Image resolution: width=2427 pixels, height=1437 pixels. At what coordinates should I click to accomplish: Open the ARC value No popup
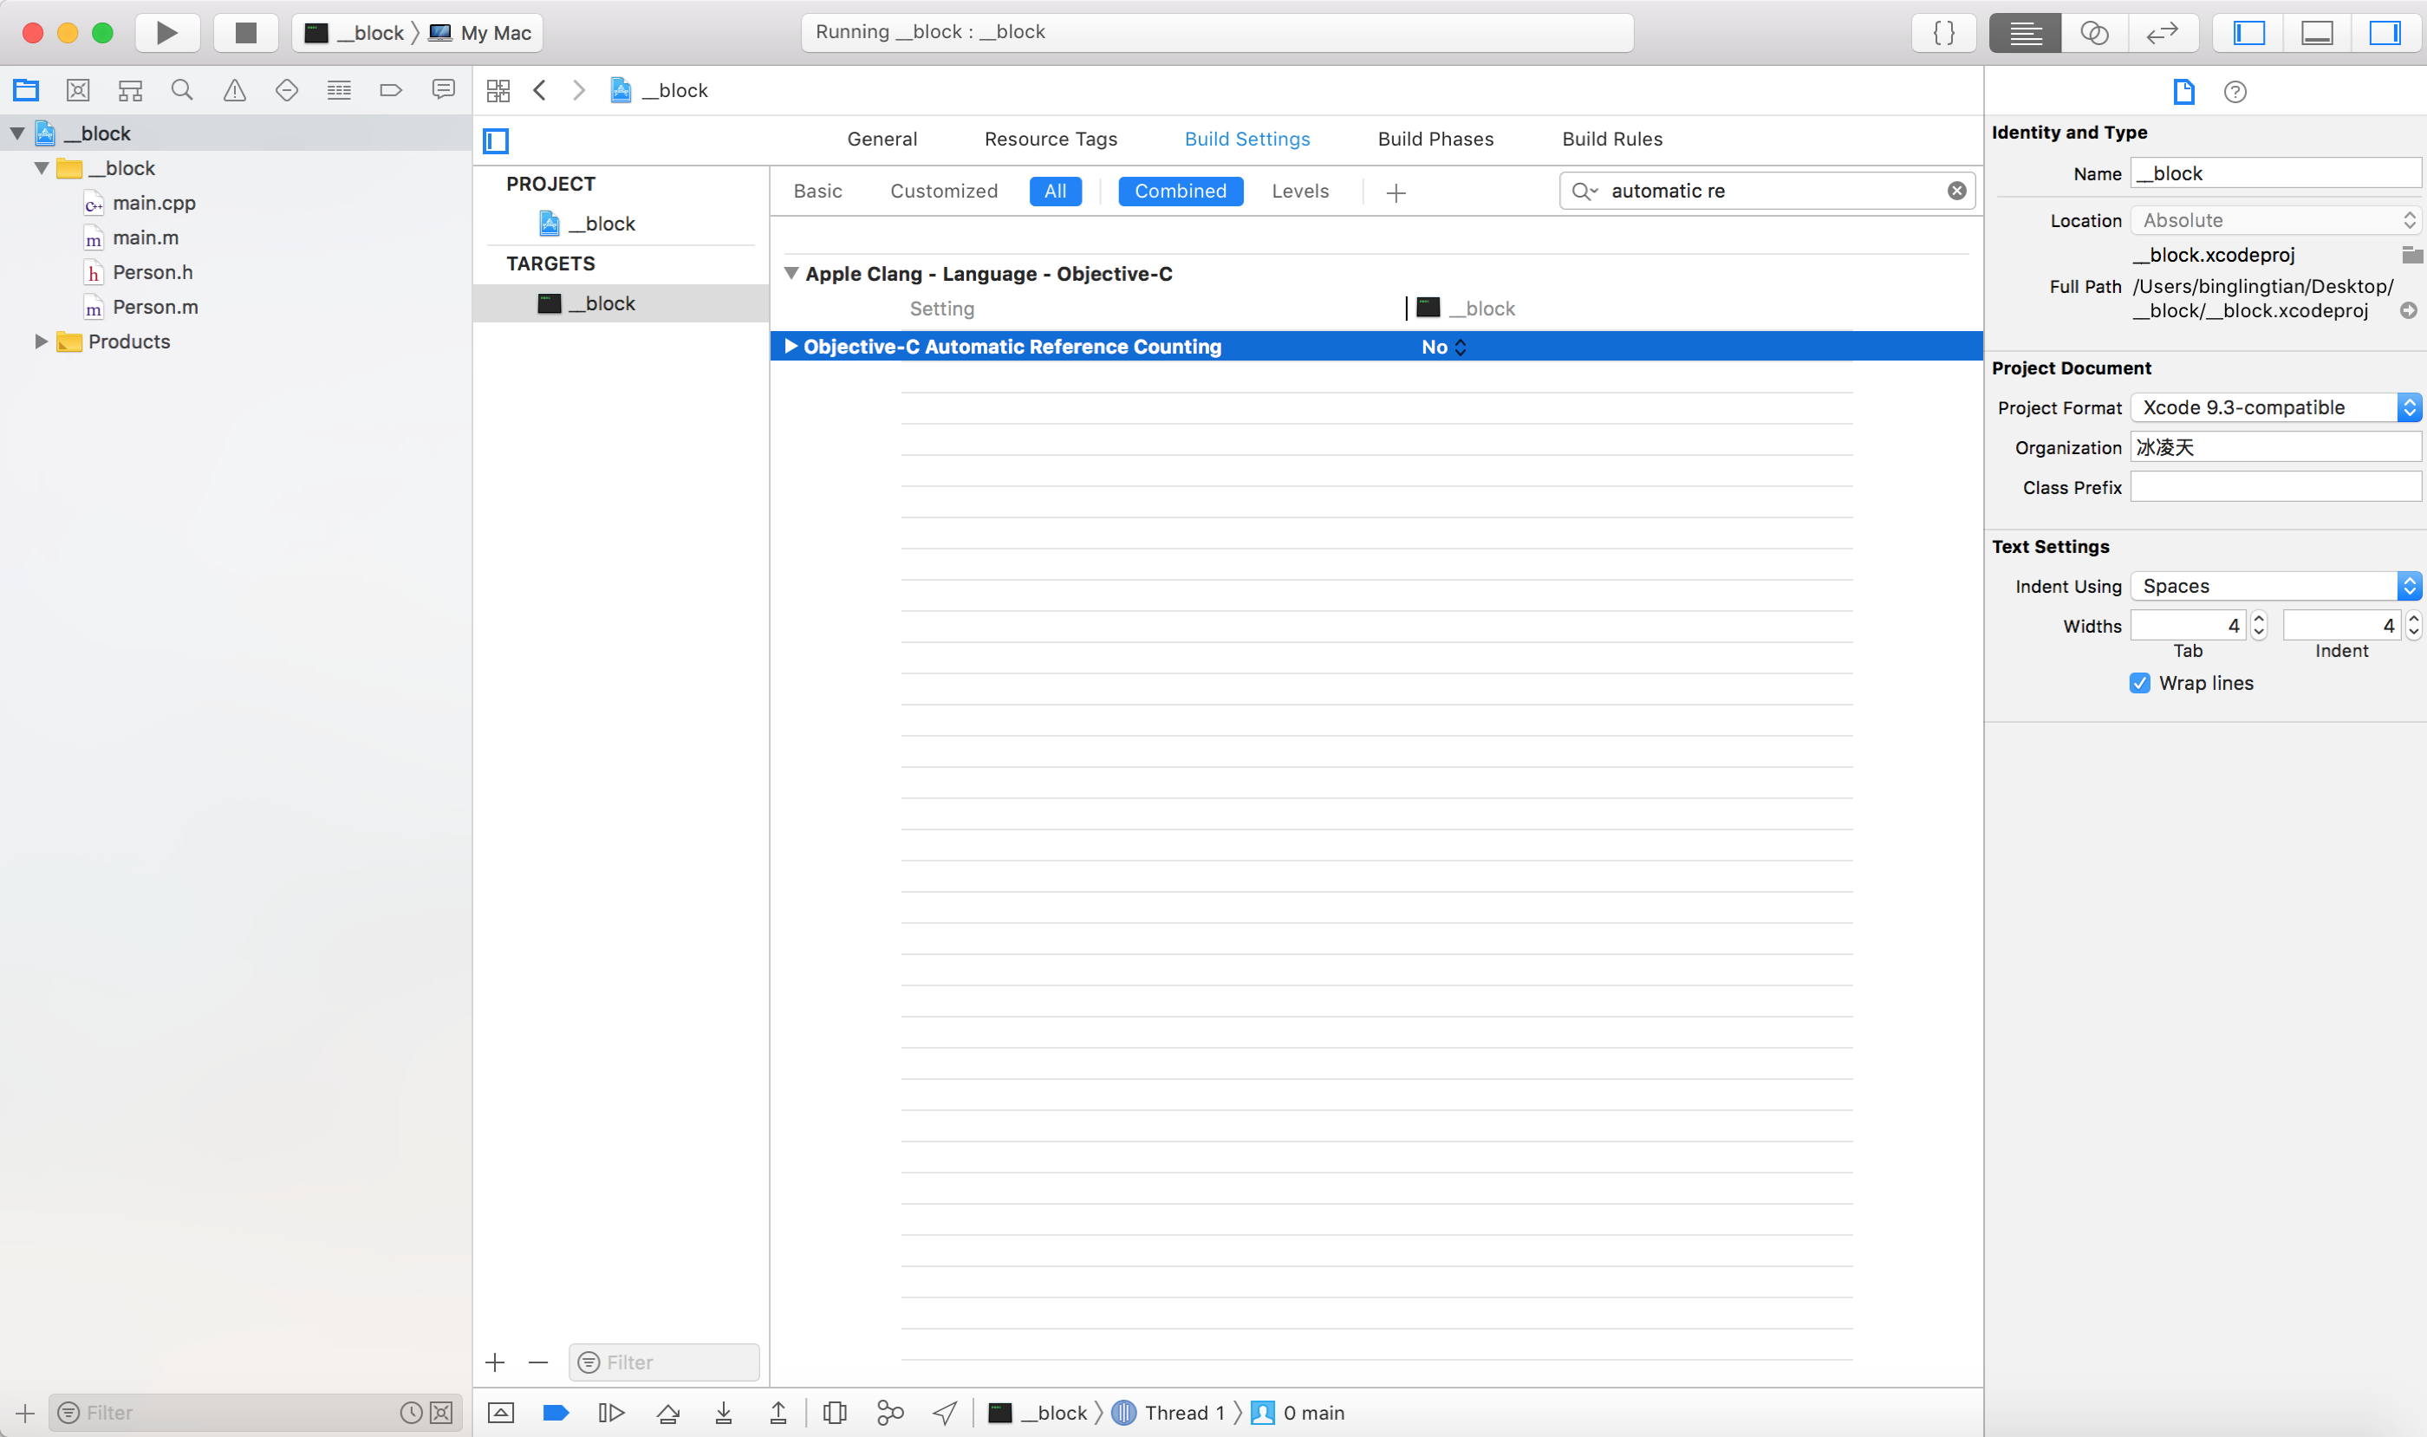(x=1444, y=347)
